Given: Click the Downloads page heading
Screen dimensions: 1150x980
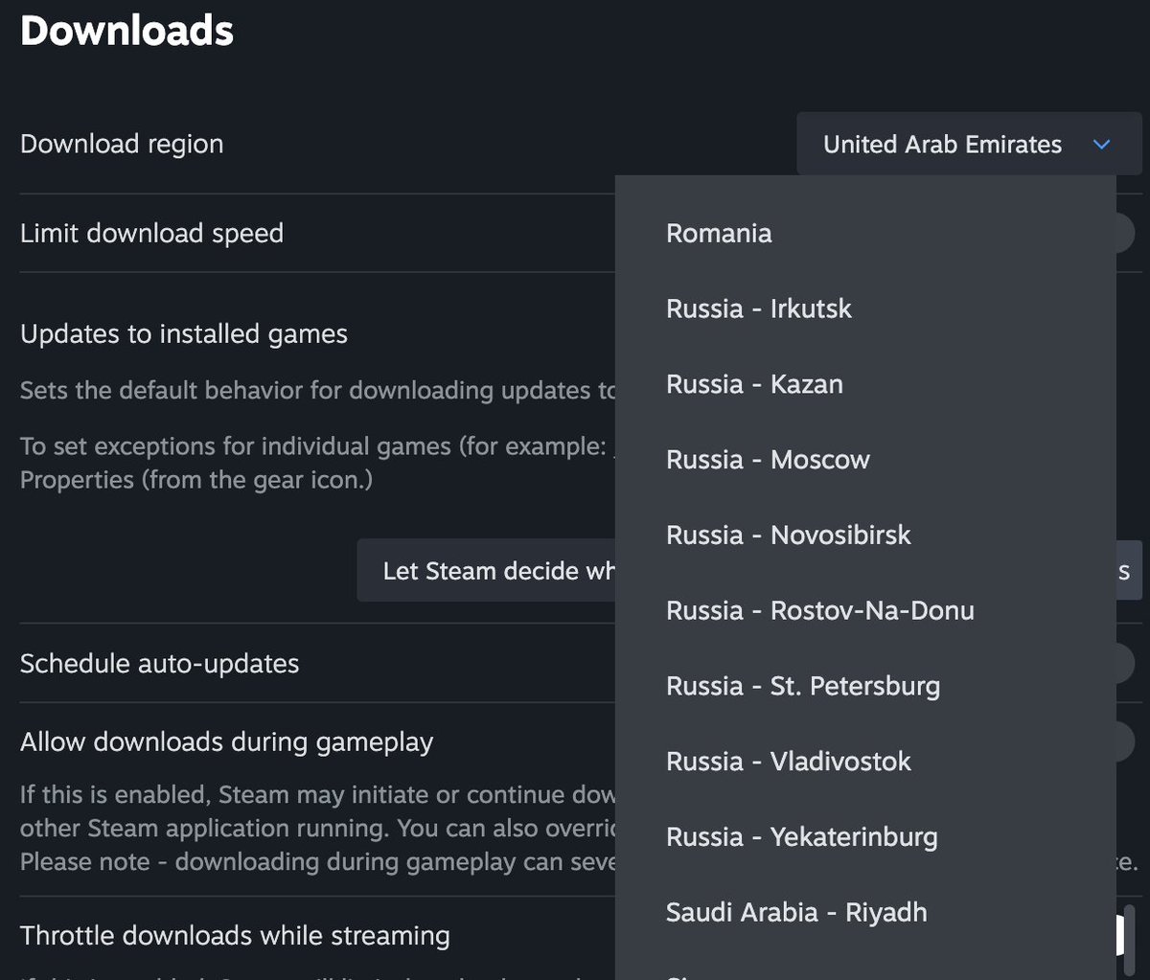Looking at the screenshot, I should coord(126,31).
